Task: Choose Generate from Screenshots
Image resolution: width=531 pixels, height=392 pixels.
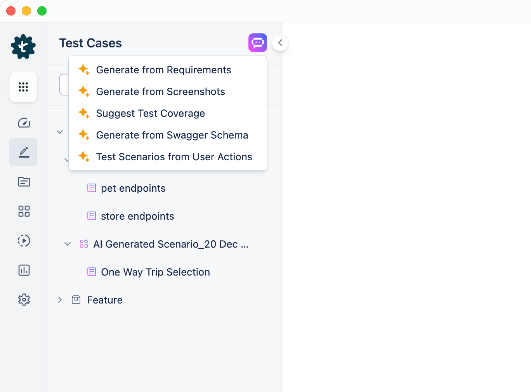Action: pos(160,92)
